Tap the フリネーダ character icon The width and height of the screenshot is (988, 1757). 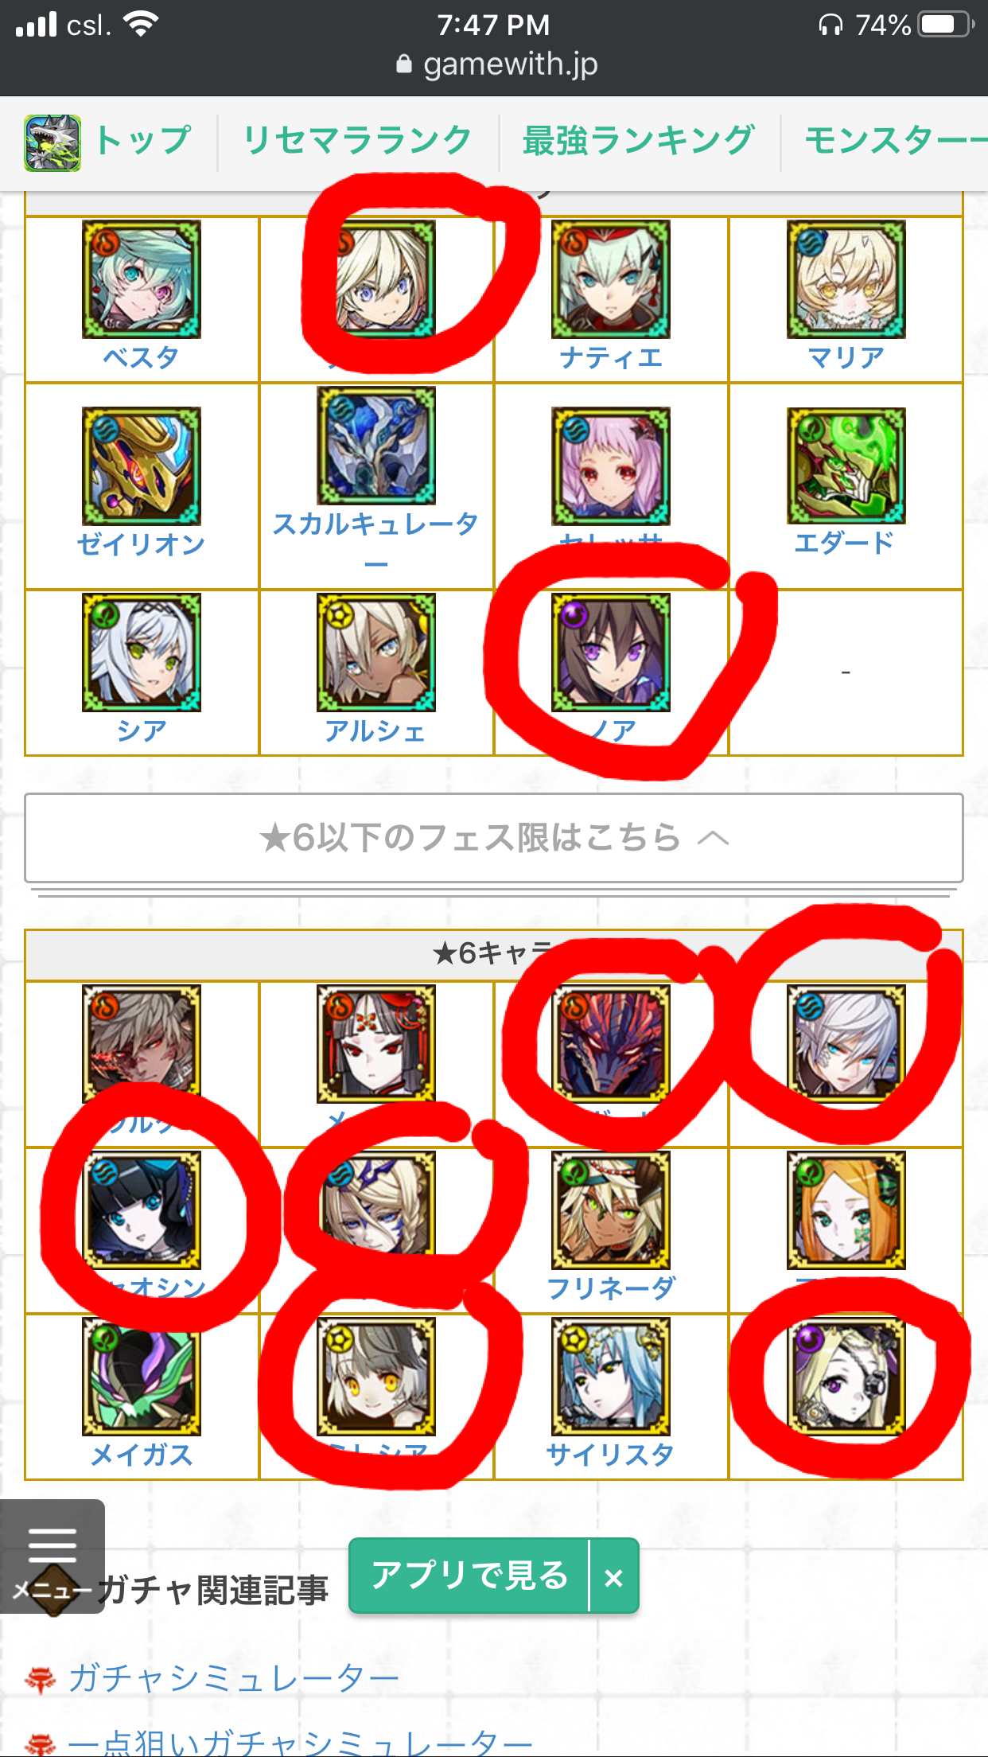click(x=611, y=1210)
